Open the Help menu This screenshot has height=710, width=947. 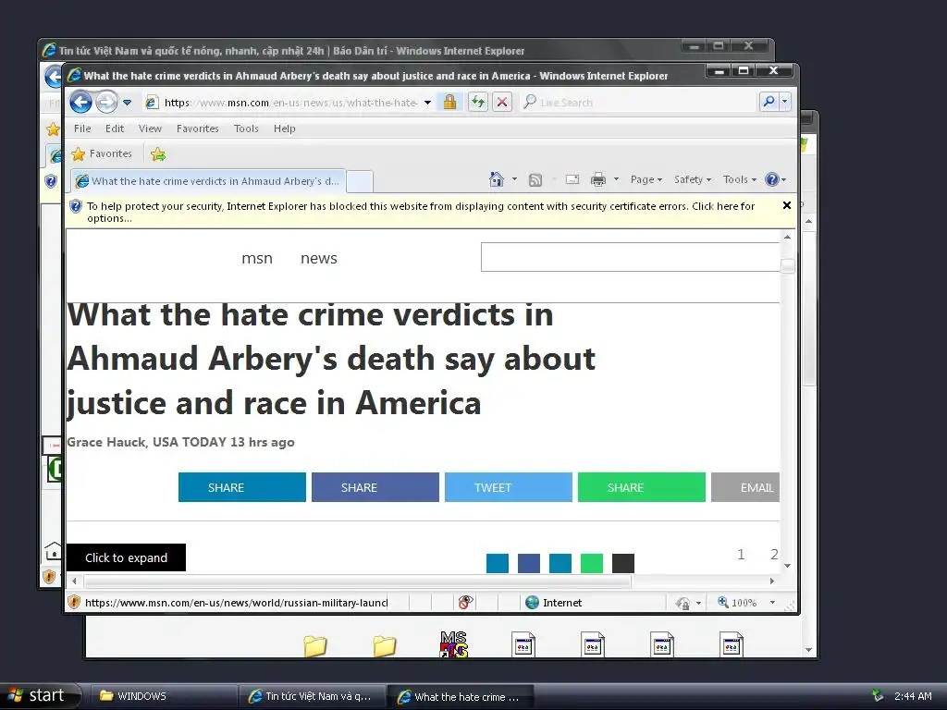pos(285,129)
